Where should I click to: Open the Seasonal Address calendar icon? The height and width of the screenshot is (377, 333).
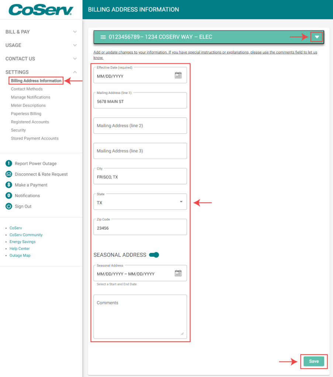[x=178, y=273]
